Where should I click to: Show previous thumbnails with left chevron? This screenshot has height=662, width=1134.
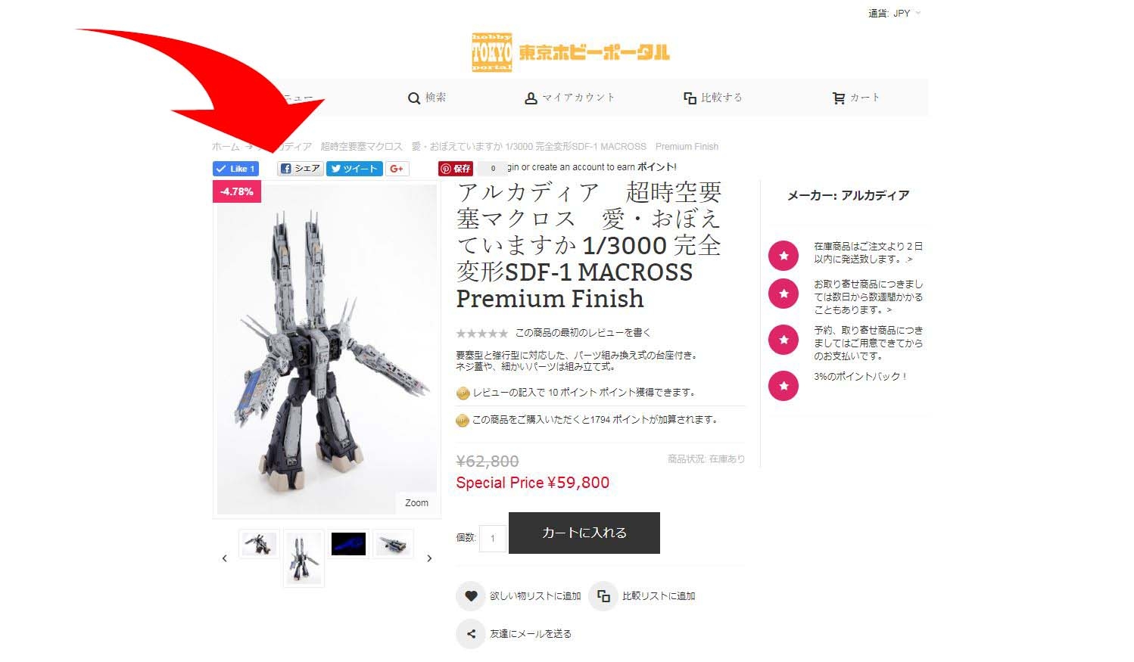pyautogui.click(x=224, y=558)
